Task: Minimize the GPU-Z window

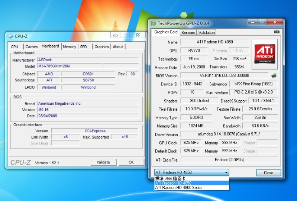Action: coord(252,22)
